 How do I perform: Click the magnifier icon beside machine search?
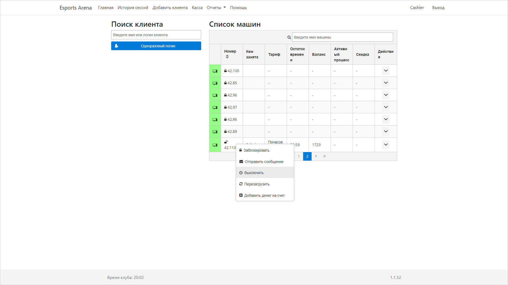[x=289, y=38]
